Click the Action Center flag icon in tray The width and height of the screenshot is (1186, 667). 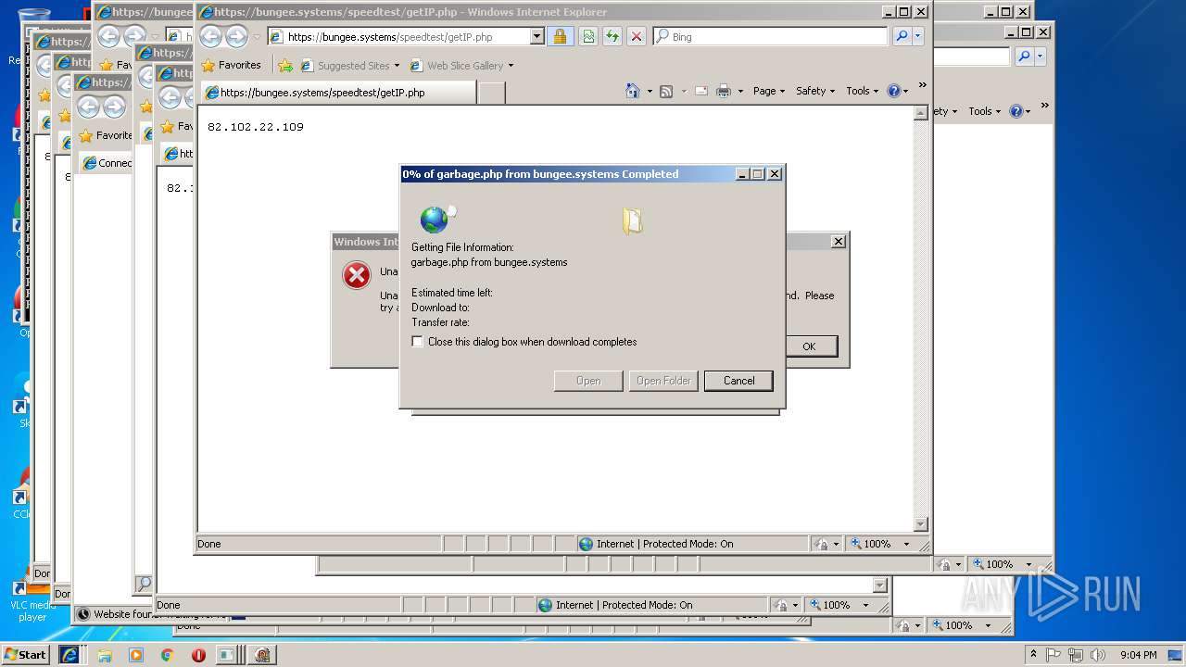tap(1054, 655)
